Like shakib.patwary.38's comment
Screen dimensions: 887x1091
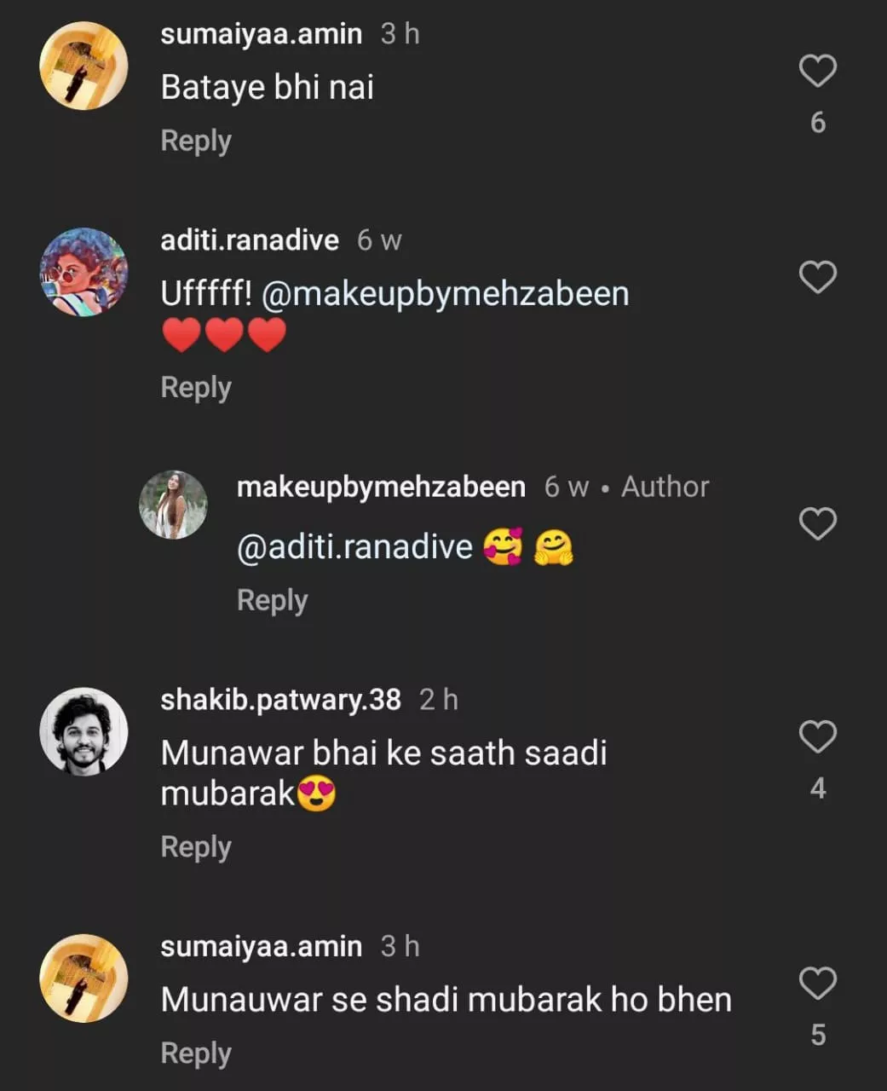coord(817,737)
